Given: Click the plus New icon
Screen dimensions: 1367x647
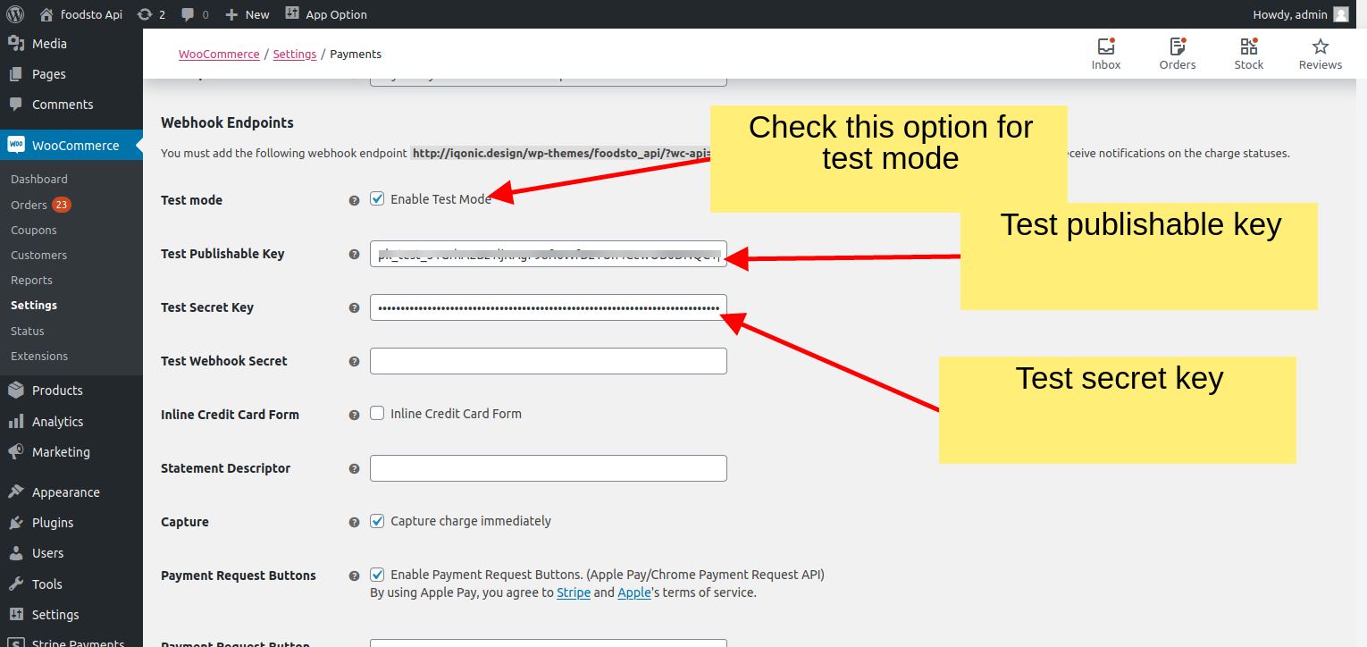Looking at the screenshot, I should pyautogui.click(x=231, y=14).
